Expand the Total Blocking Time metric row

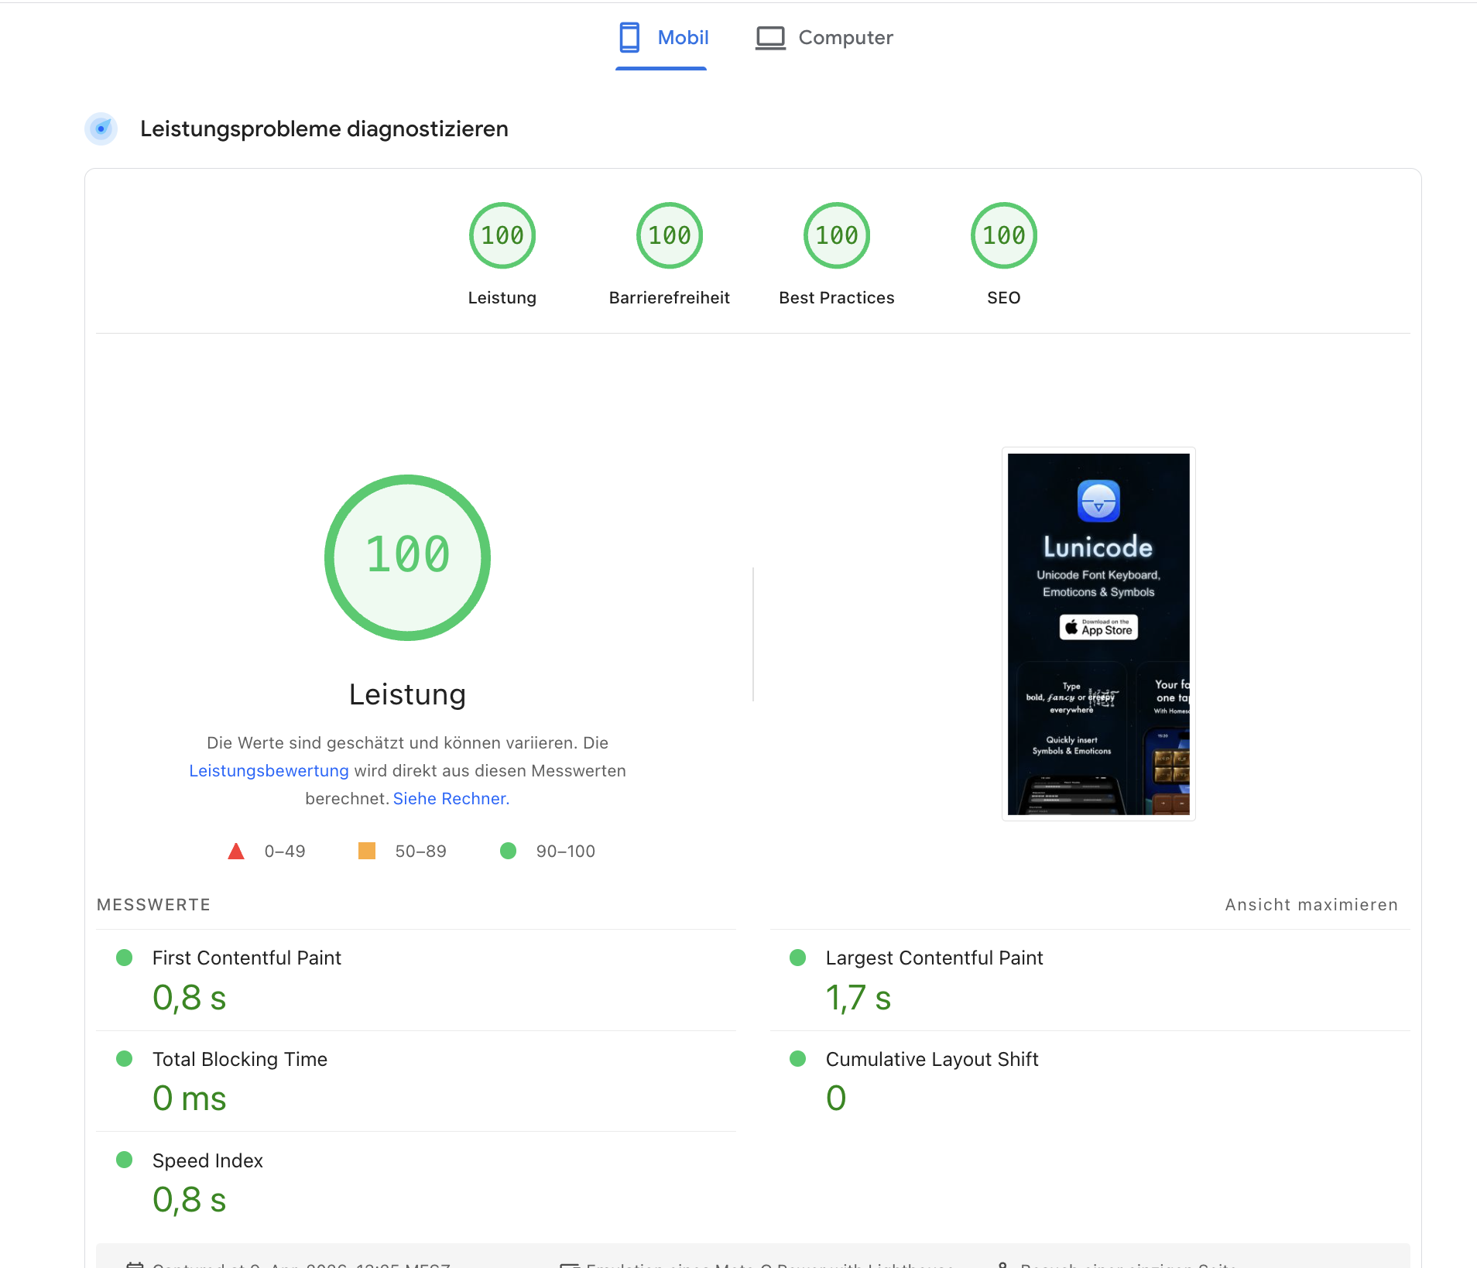coord(240,1060)
